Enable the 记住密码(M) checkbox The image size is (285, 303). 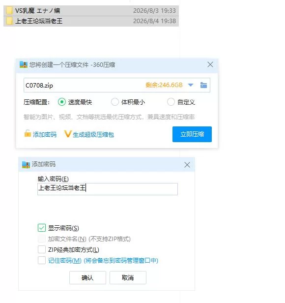tap(42, 260)
